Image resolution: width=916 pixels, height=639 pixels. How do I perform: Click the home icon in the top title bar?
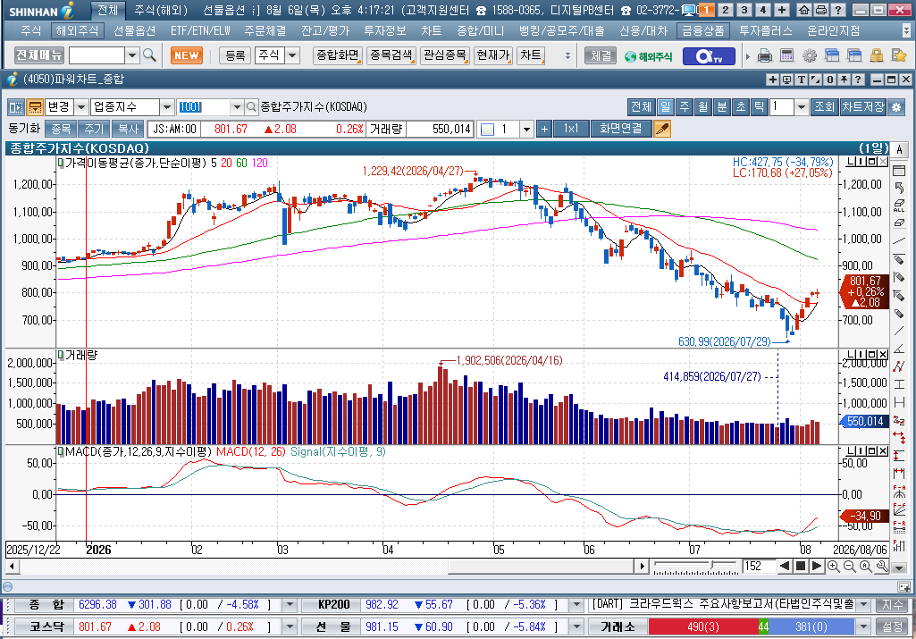tap(804, 10)
